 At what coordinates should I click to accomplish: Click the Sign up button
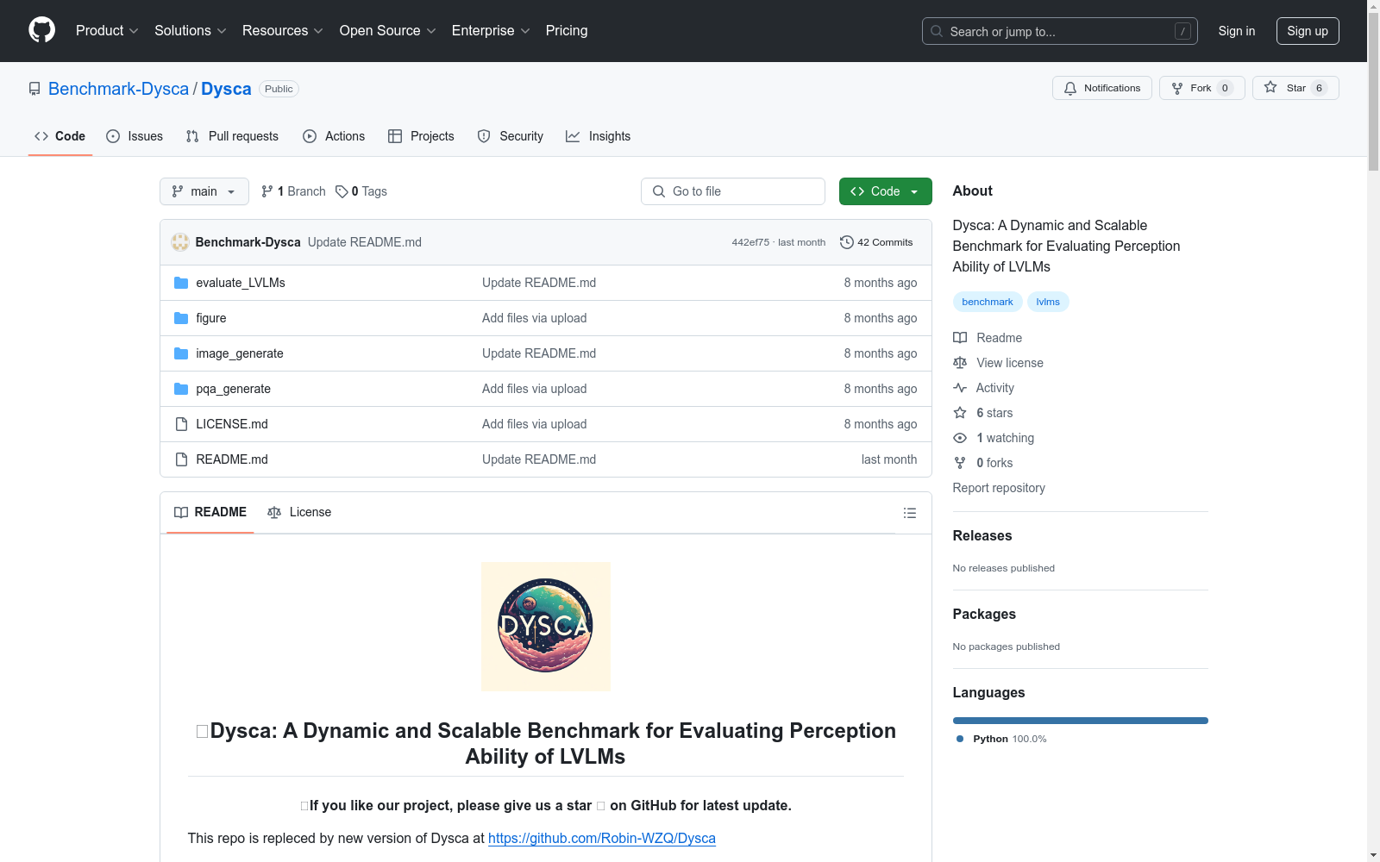tap(1308, 31)
